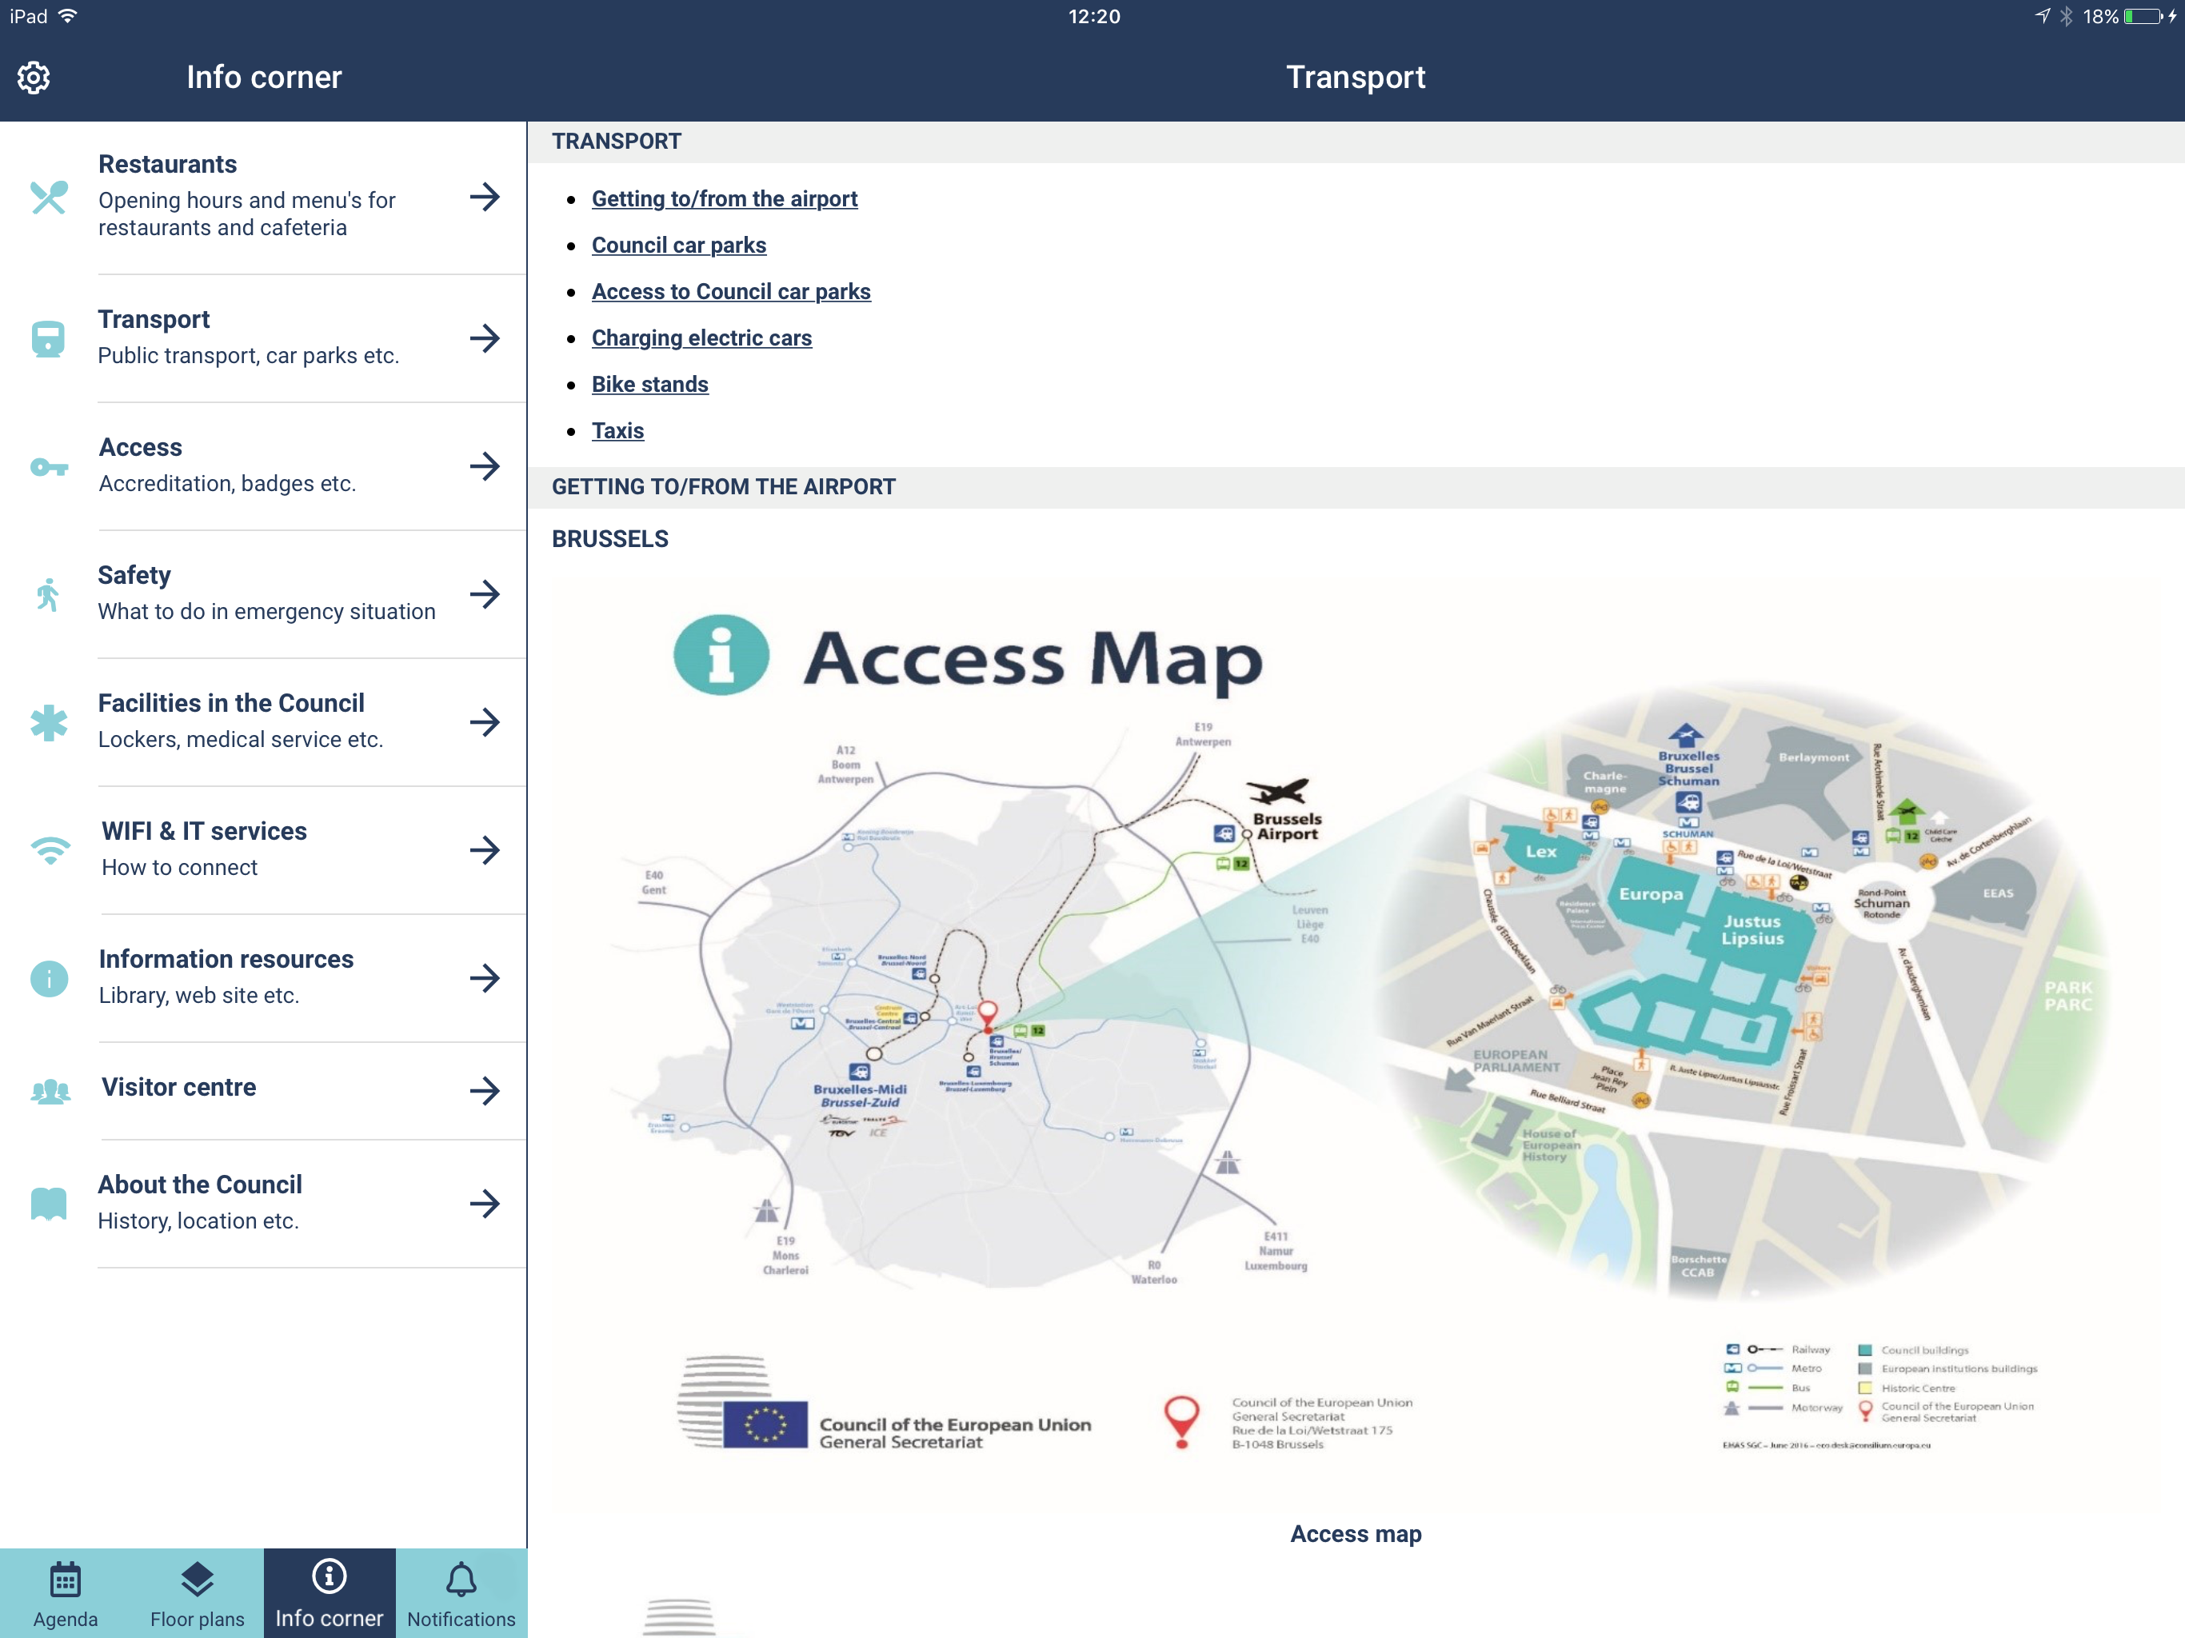
Task: Open the Notifications tab
Action: pyautogui.click(x=461, y=1592)
